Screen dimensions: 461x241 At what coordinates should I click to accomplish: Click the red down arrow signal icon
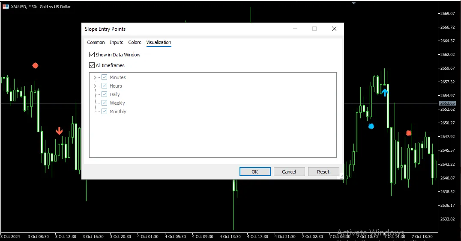point(59,131)
